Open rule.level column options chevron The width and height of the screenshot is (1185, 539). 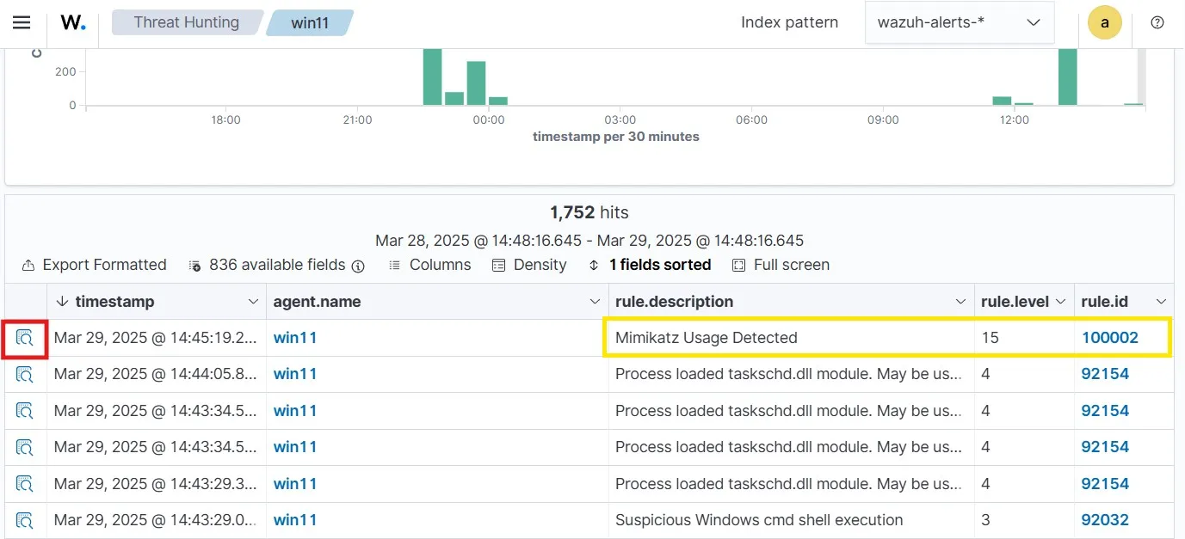1061,302
